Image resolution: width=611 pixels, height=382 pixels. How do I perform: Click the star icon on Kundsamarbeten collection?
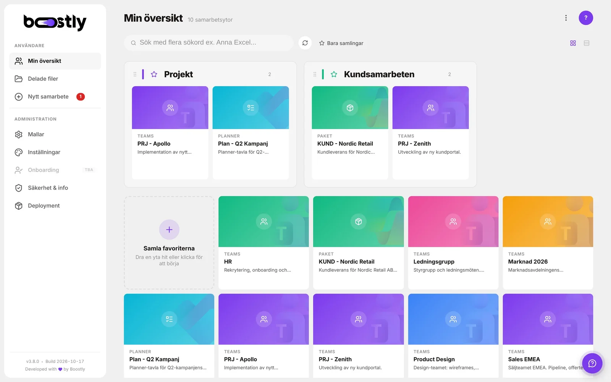point(334,74)
